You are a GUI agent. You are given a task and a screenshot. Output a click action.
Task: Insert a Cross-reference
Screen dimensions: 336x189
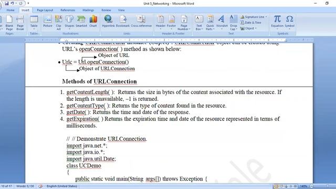141,22
